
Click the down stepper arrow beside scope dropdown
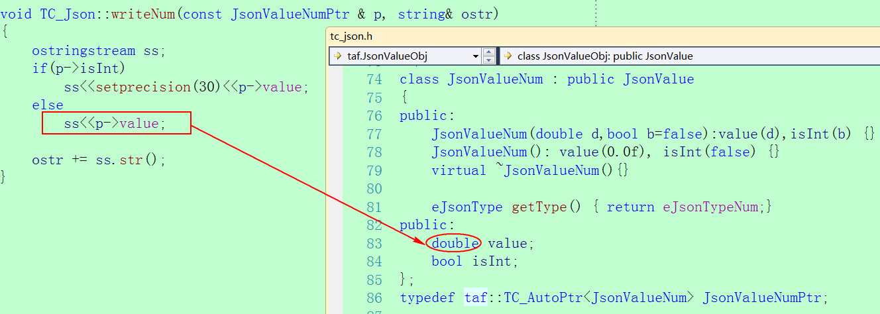click(488, 60)
